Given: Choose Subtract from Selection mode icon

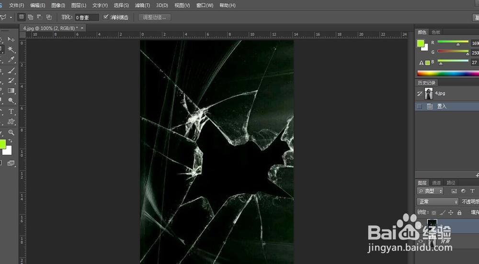Looking at the screenshot, I should [x=40, y=17].
